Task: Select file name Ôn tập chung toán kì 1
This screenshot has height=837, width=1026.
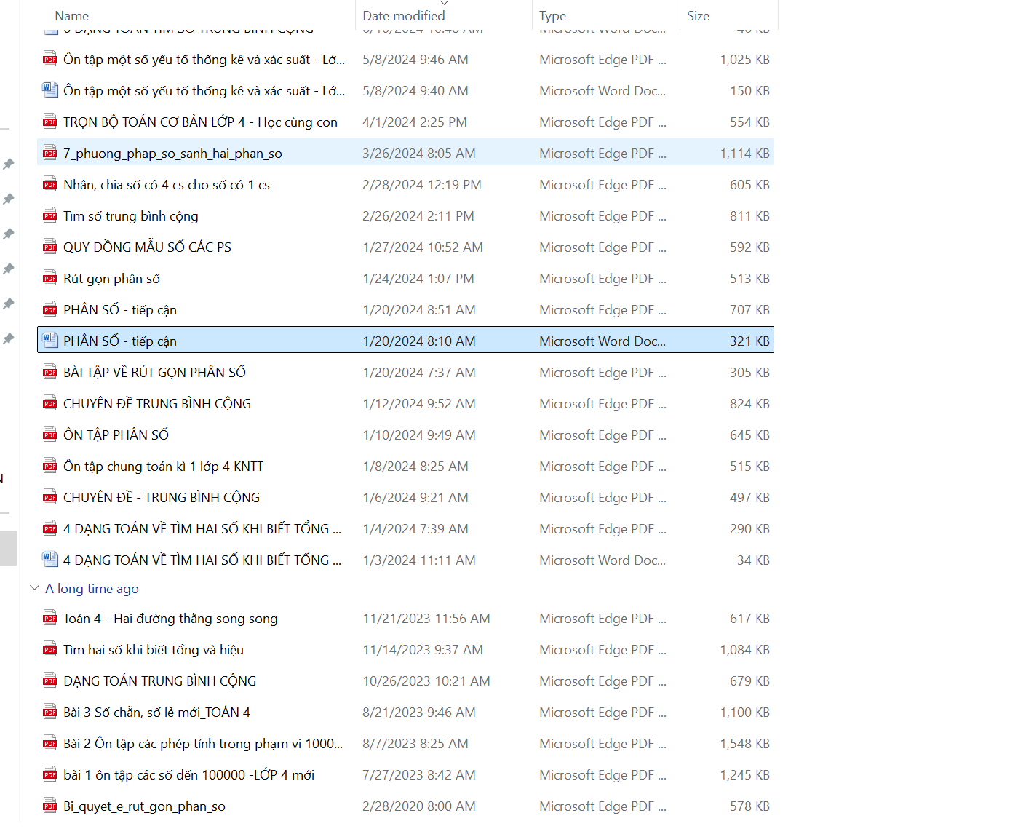Action: coord(163,467)
